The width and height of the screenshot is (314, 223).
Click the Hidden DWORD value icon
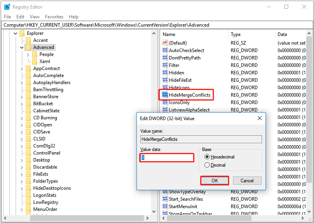click(165, 73)
